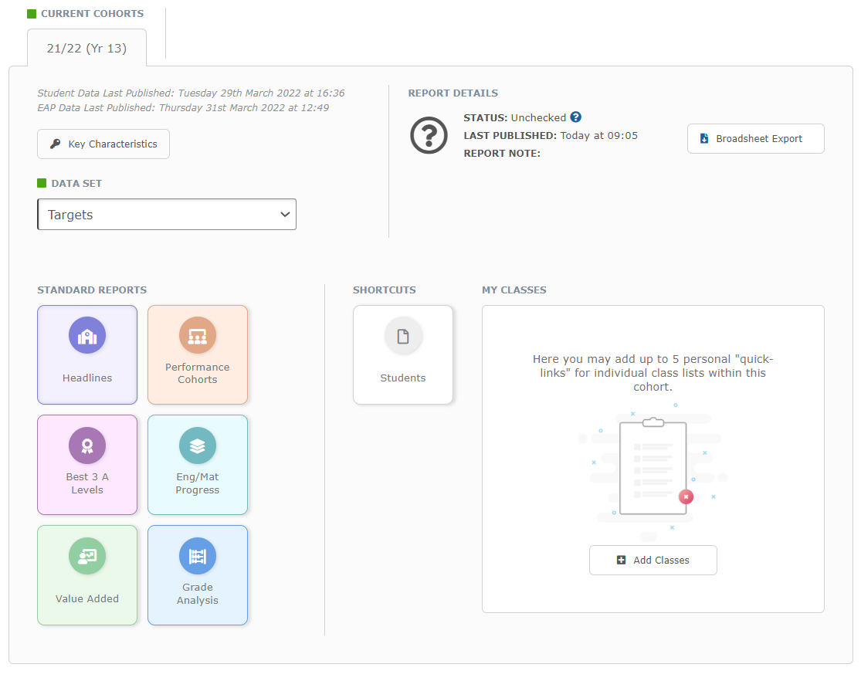
Task: Select the 21/22 (Yr 13) tab
Action: pos(86,47)
